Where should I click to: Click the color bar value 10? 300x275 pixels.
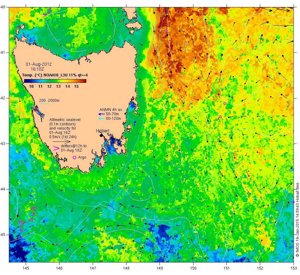31,86
